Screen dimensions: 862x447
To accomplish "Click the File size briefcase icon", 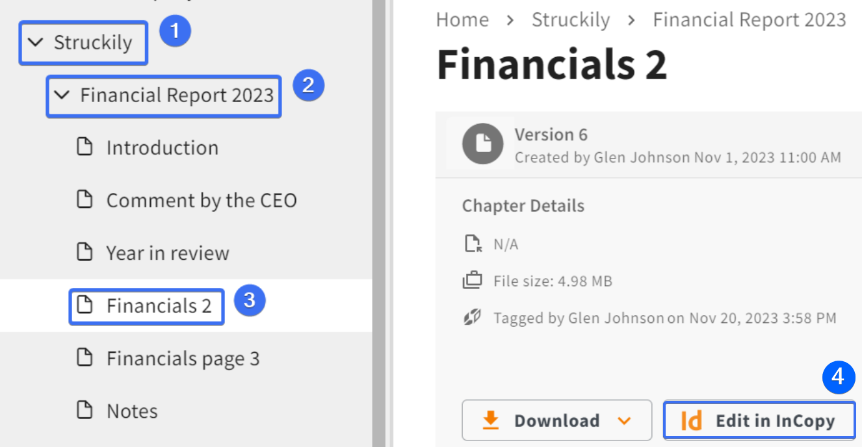I will [472, 281].
